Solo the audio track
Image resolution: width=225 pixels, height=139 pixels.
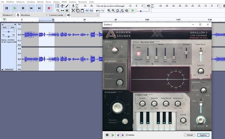tap(12, 27)
